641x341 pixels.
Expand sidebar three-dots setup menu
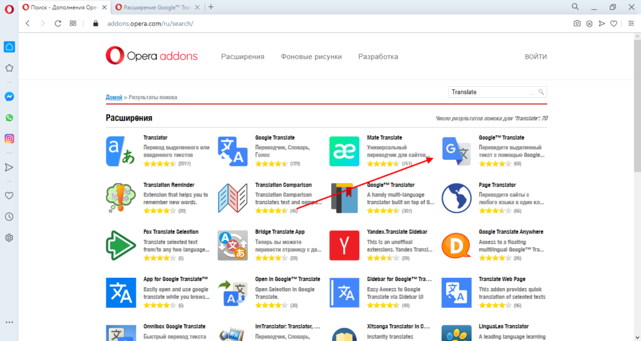[x=9, y=322]
